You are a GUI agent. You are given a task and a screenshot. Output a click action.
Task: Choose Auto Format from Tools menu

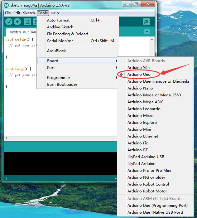pos(58,20)
